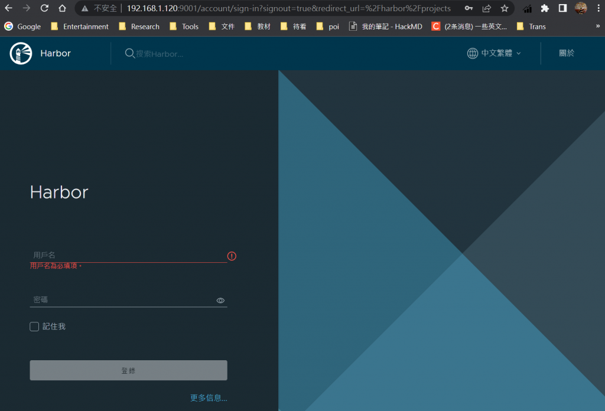Open the 更多信息 more info link
The image size is (605, 411).
point(209,398)
